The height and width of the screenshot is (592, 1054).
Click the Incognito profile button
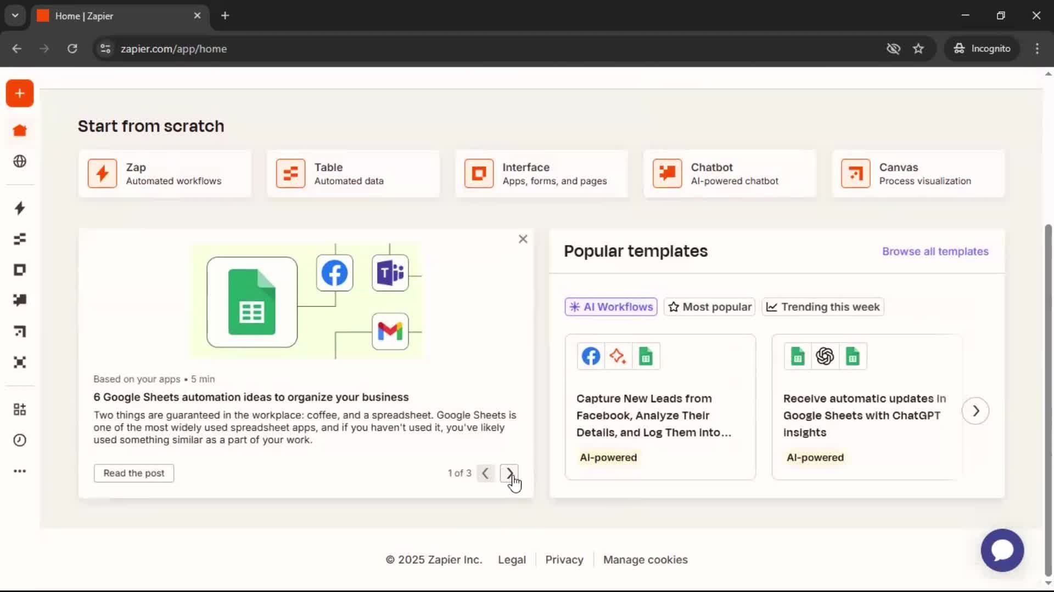982,49
